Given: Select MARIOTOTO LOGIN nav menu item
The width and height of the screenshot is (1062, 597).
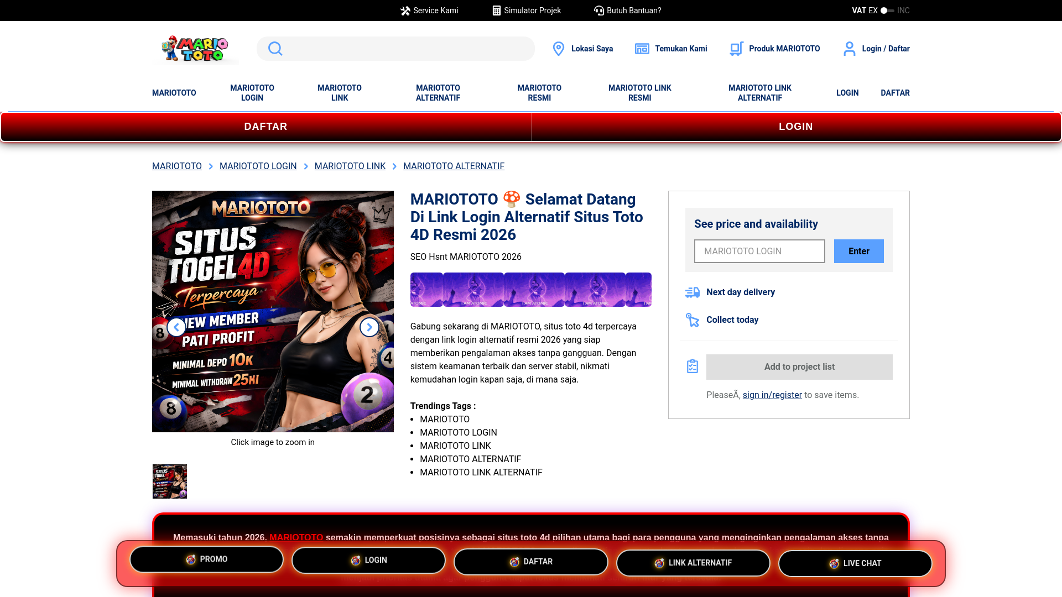Looking at the screenshot, I should [252, 93].
